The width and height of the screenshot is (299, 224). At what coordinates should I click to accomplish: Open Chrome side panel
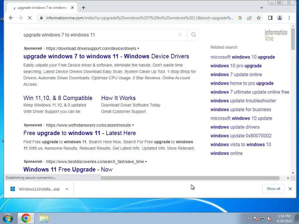click(x=270, y=18)
